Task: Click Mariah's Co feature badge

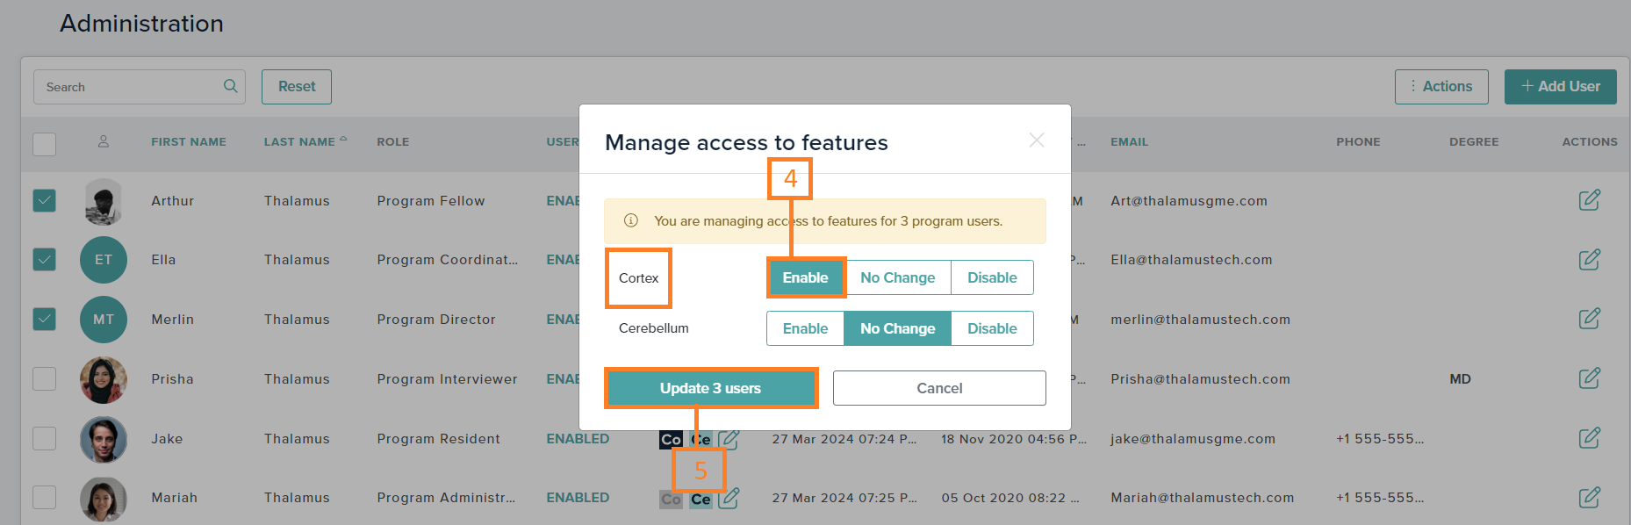Action: (x=671, y=499)
